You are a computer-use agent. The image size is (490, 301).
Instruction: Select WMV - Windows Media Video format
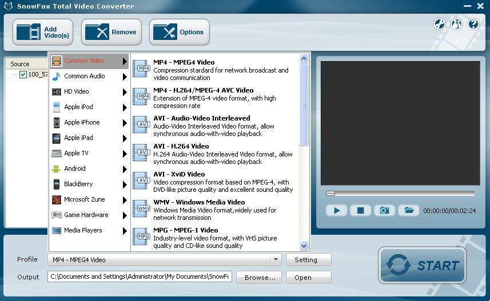tap(215, 210)
